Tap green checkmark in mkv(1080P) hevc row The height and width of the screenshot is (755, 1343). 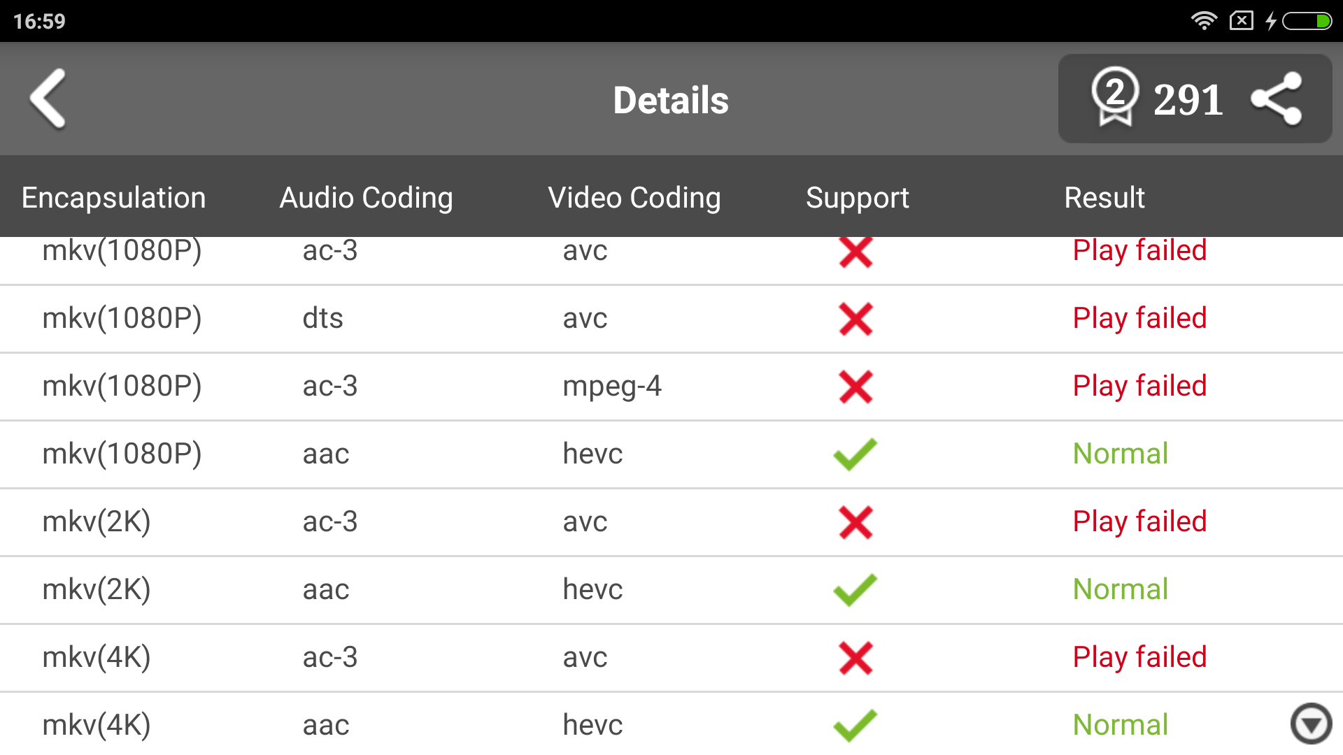coord(855,454)
